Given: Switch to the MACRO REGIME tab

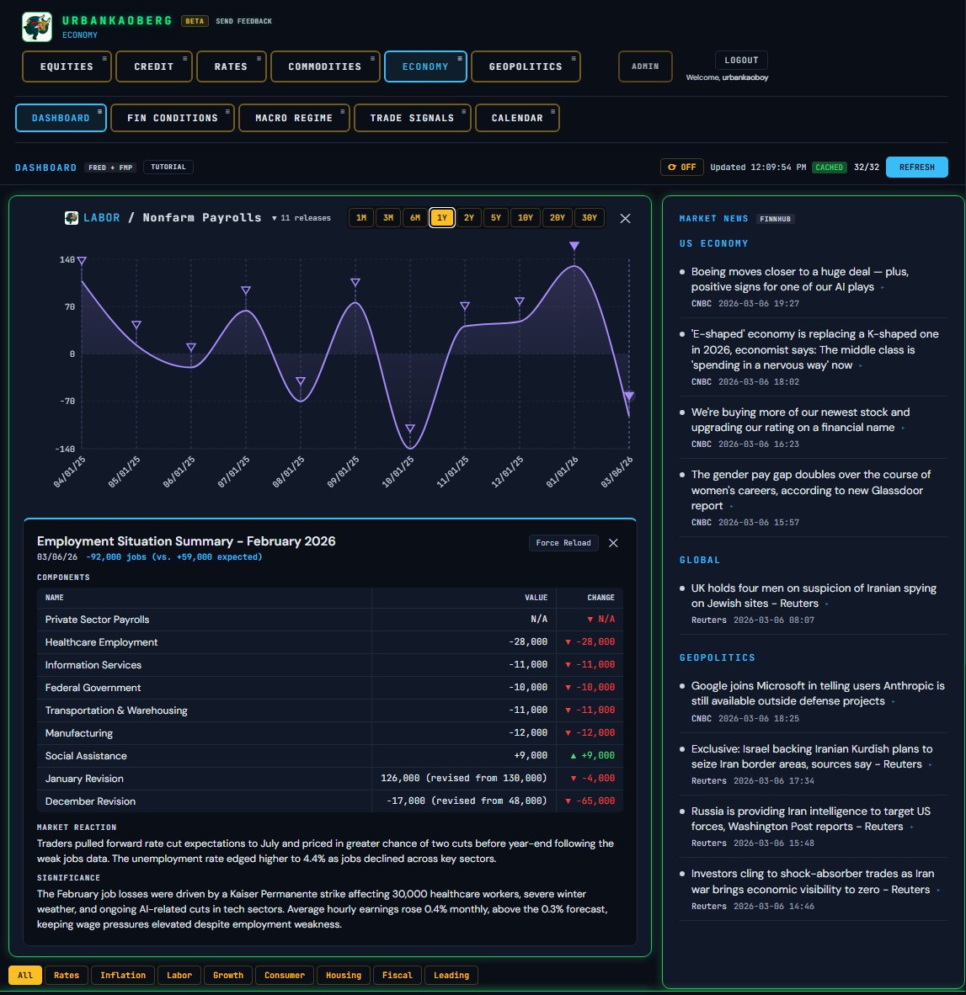Looking at the screenshot, I should 294,118.
